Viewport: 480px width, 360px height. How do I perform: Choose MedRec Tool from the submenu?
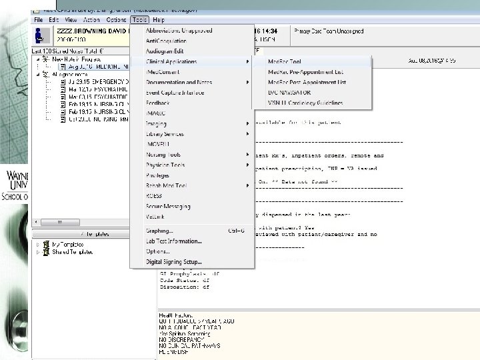[284, 61]
